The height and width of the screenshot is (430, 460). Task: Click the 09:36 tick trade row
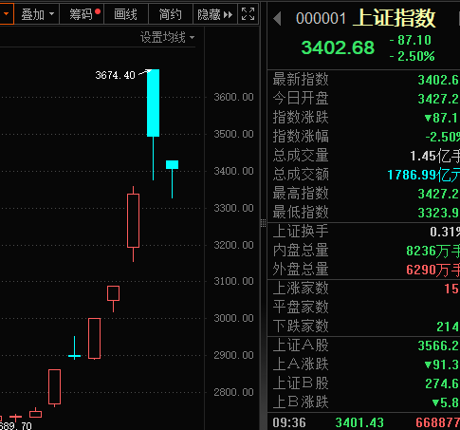[363, 422]
